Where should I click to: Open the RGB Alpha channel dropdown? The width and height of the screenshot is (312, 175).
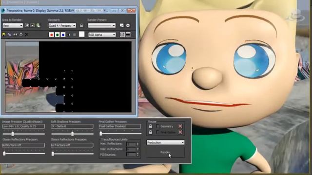[x=102, y=35]
